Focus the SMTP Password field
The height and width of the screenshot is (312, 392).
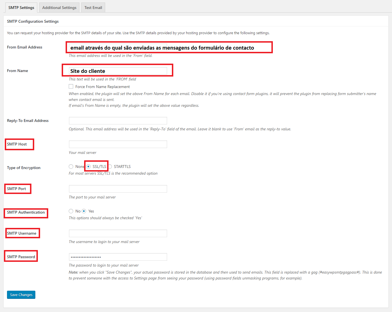118,257
